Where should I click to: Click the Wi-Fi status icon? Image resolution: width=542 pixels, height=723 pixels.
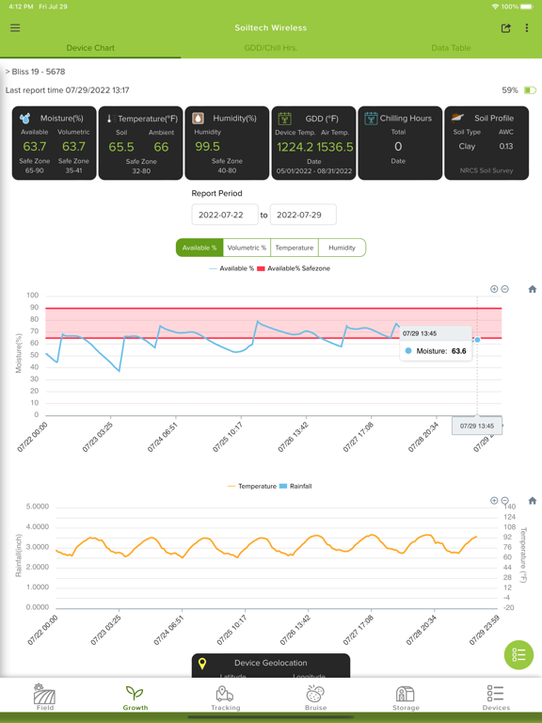click(x=496, y=7)
